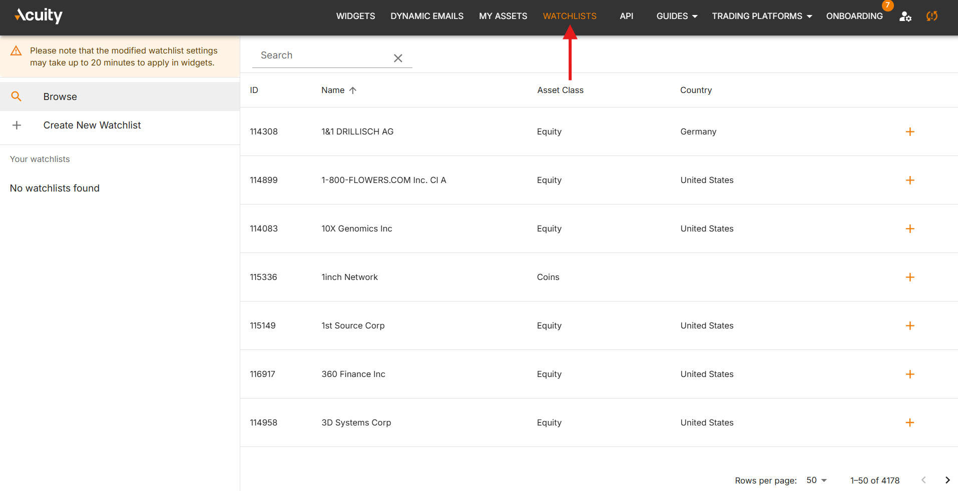The height and width of the screenshot is (491, 958).
Task: Add 3D Systems Corp via its plus icon
Action: point(910,422)
